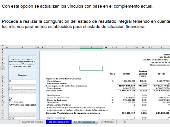
Task: Open the Balance De Prueba sheet tab
Action: coord(32,122)
